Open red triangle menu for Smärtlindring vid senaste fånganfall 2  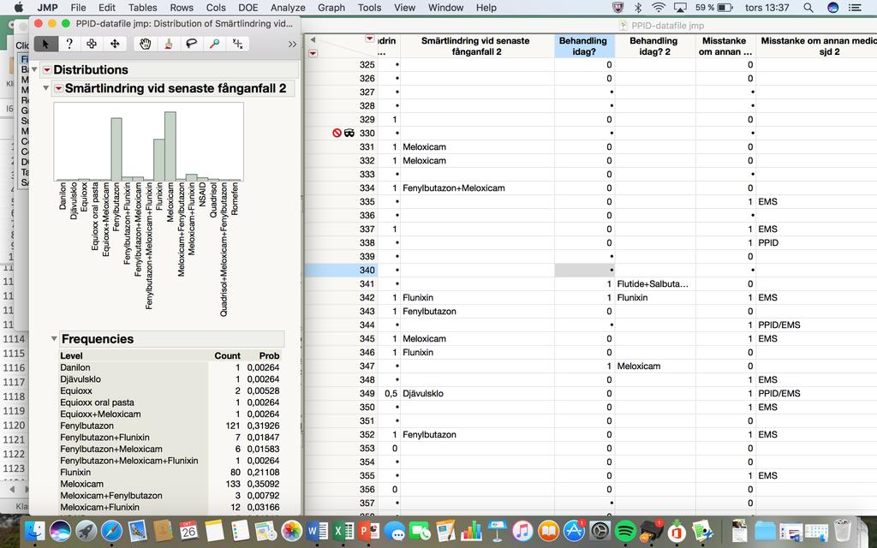[x=59, y=88]
